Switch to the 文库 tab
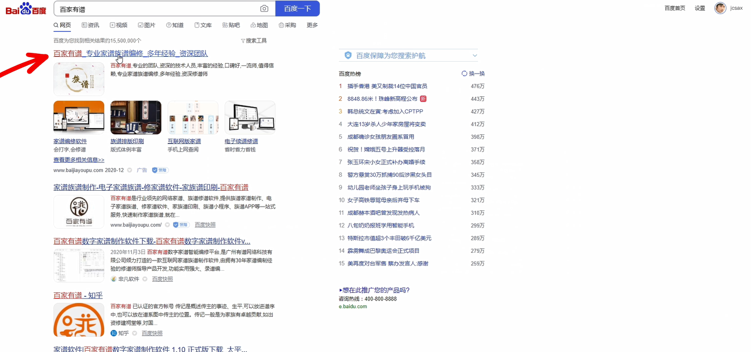The width and height of the screenshot is (751, 352). pyautogui.click(x=203, y=25)
